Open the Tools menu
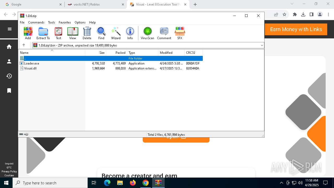This screenshot has width=334, height=188. pos(51,22)
